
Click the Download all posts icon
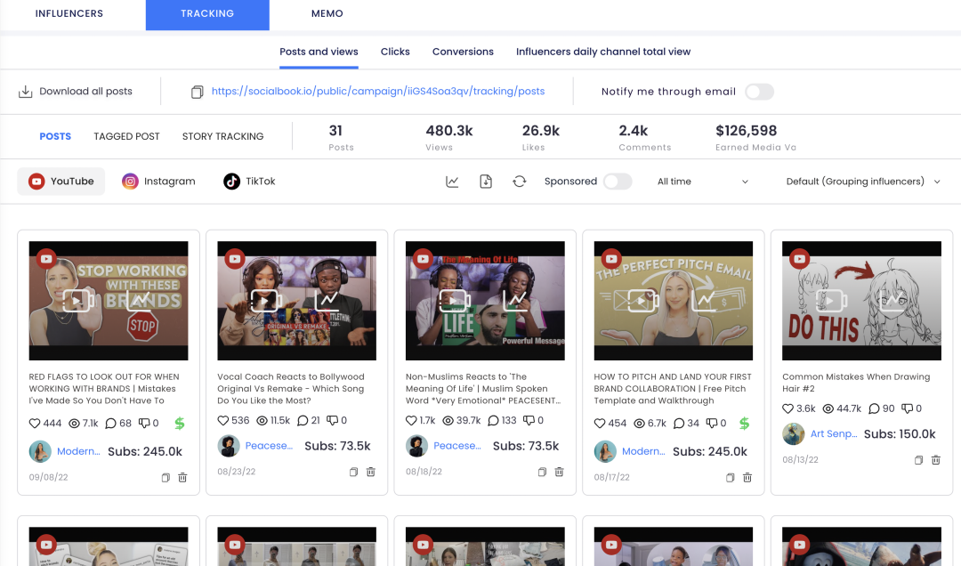[x=25, y=92]
